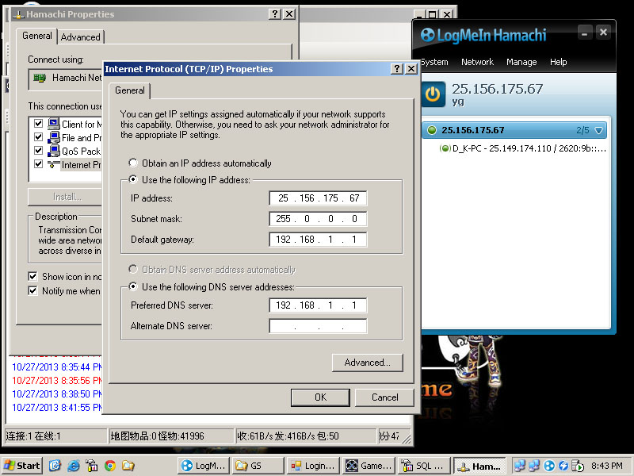Image resolution: width=634 pixels, height=476 pixels.
Task: Click log entry 10/27/2013 8:38:50
Action: pos(56,393)
